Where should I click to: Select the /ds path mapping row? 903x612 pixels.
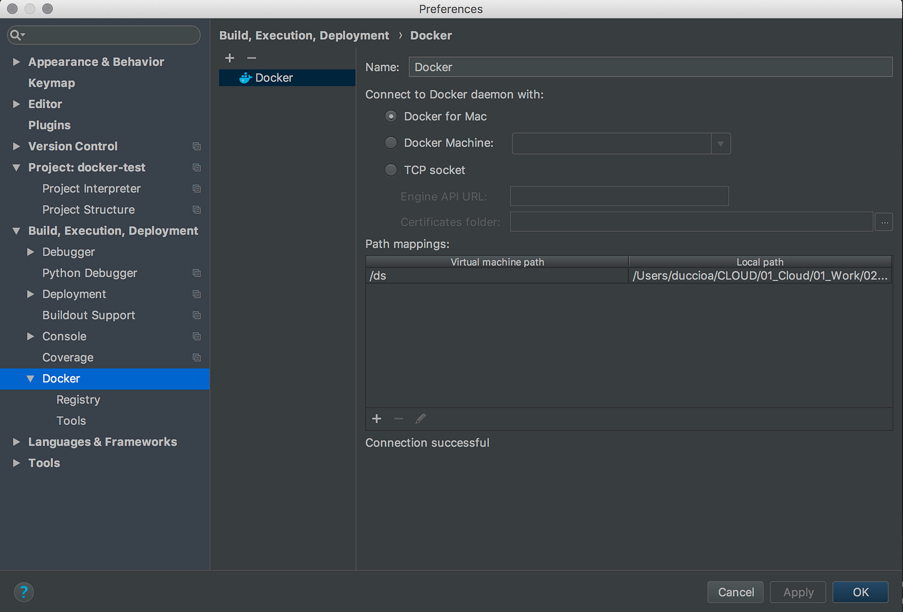point(629,276)
